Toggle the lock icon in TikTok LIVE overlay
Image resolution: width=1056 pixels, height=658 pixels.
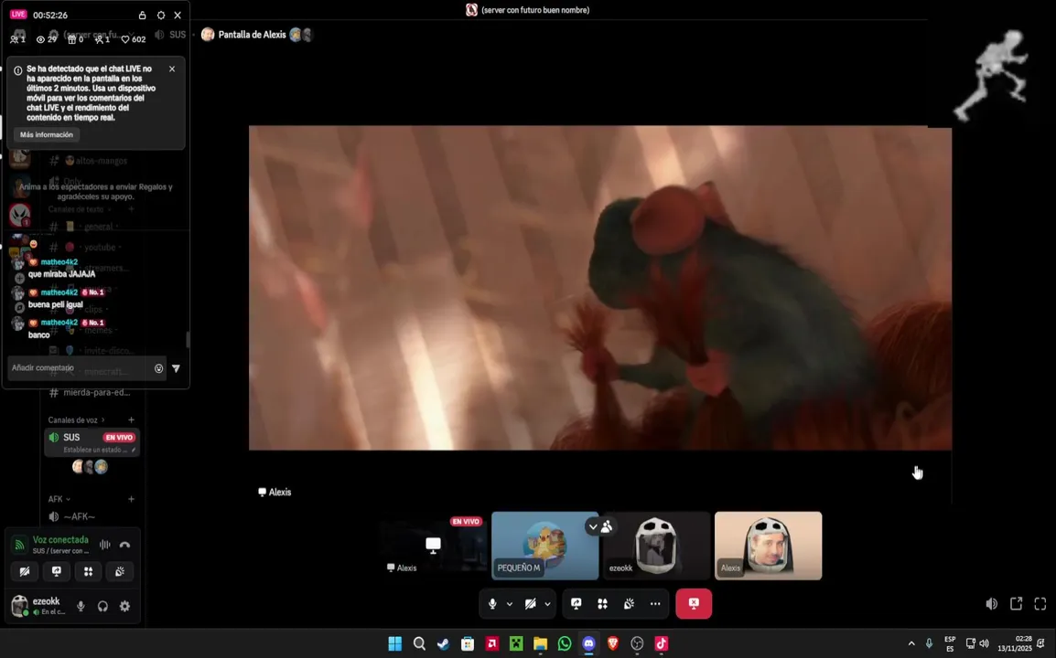coord(142,15)
